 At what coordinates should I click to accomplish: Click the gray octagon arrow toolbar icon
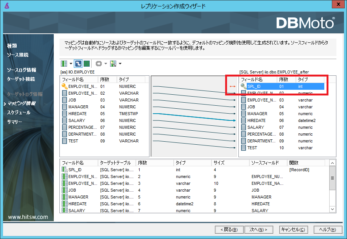99,64
